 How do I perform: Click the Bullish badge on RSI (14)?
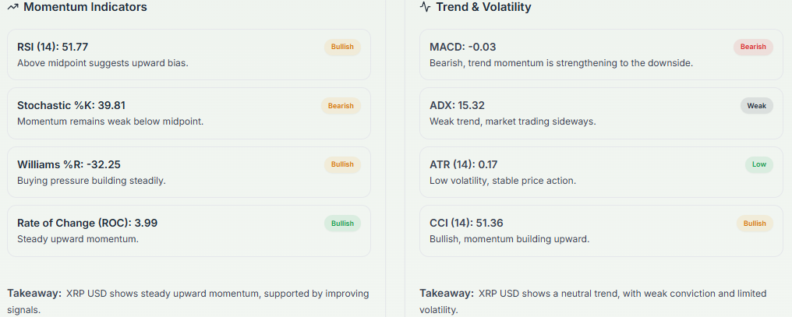(x=342, y=47)
